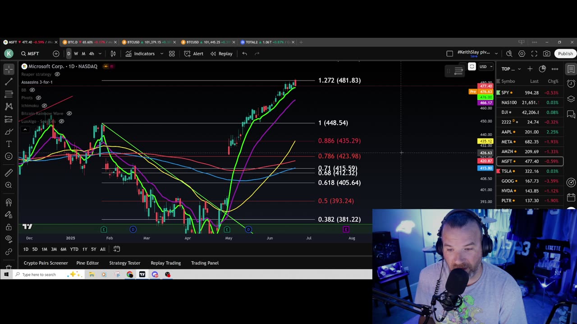
Task: Collapse the indicator legend list
Action: coord(25,130)
